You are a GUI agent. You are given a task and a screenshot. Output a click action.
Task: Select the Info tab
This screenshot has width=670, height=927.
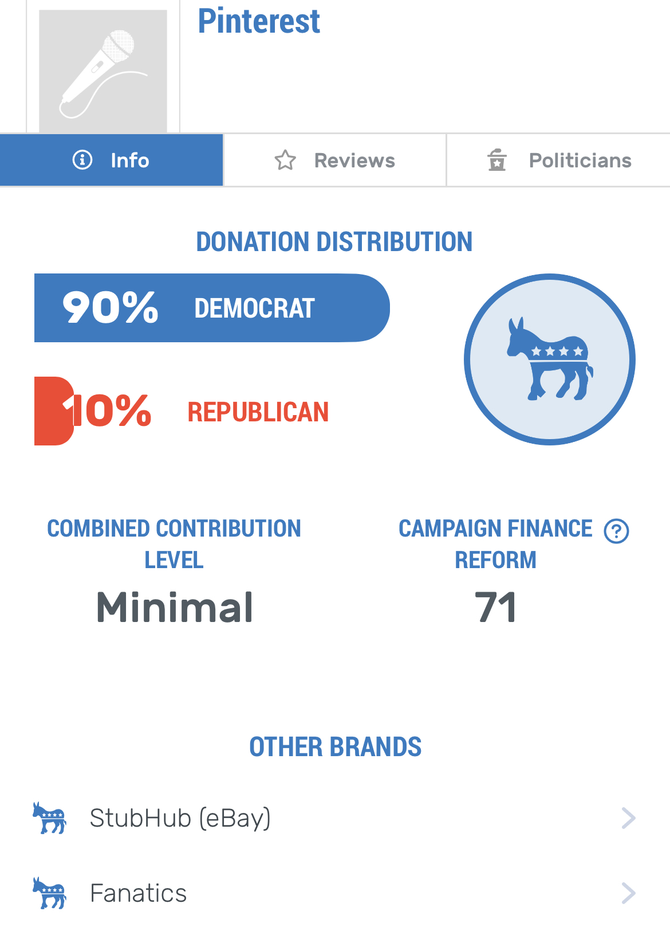pyautogui.click(x=111, y=160)
